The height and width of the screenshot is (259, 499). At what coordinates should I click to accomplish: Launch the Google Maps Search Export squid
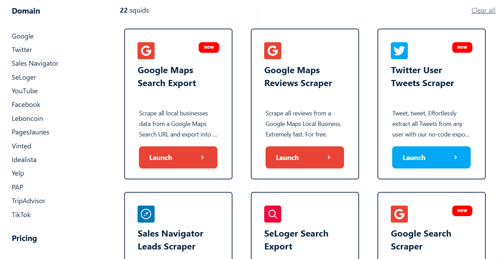click(178, 157)
